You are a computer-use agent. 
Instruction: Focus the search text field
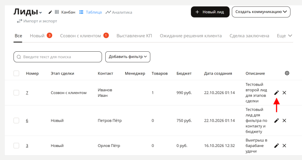coord(58,57)
